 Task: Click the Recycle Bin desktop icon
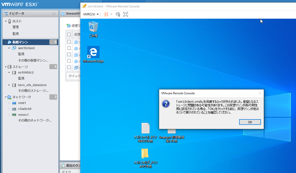coord(93,27)
